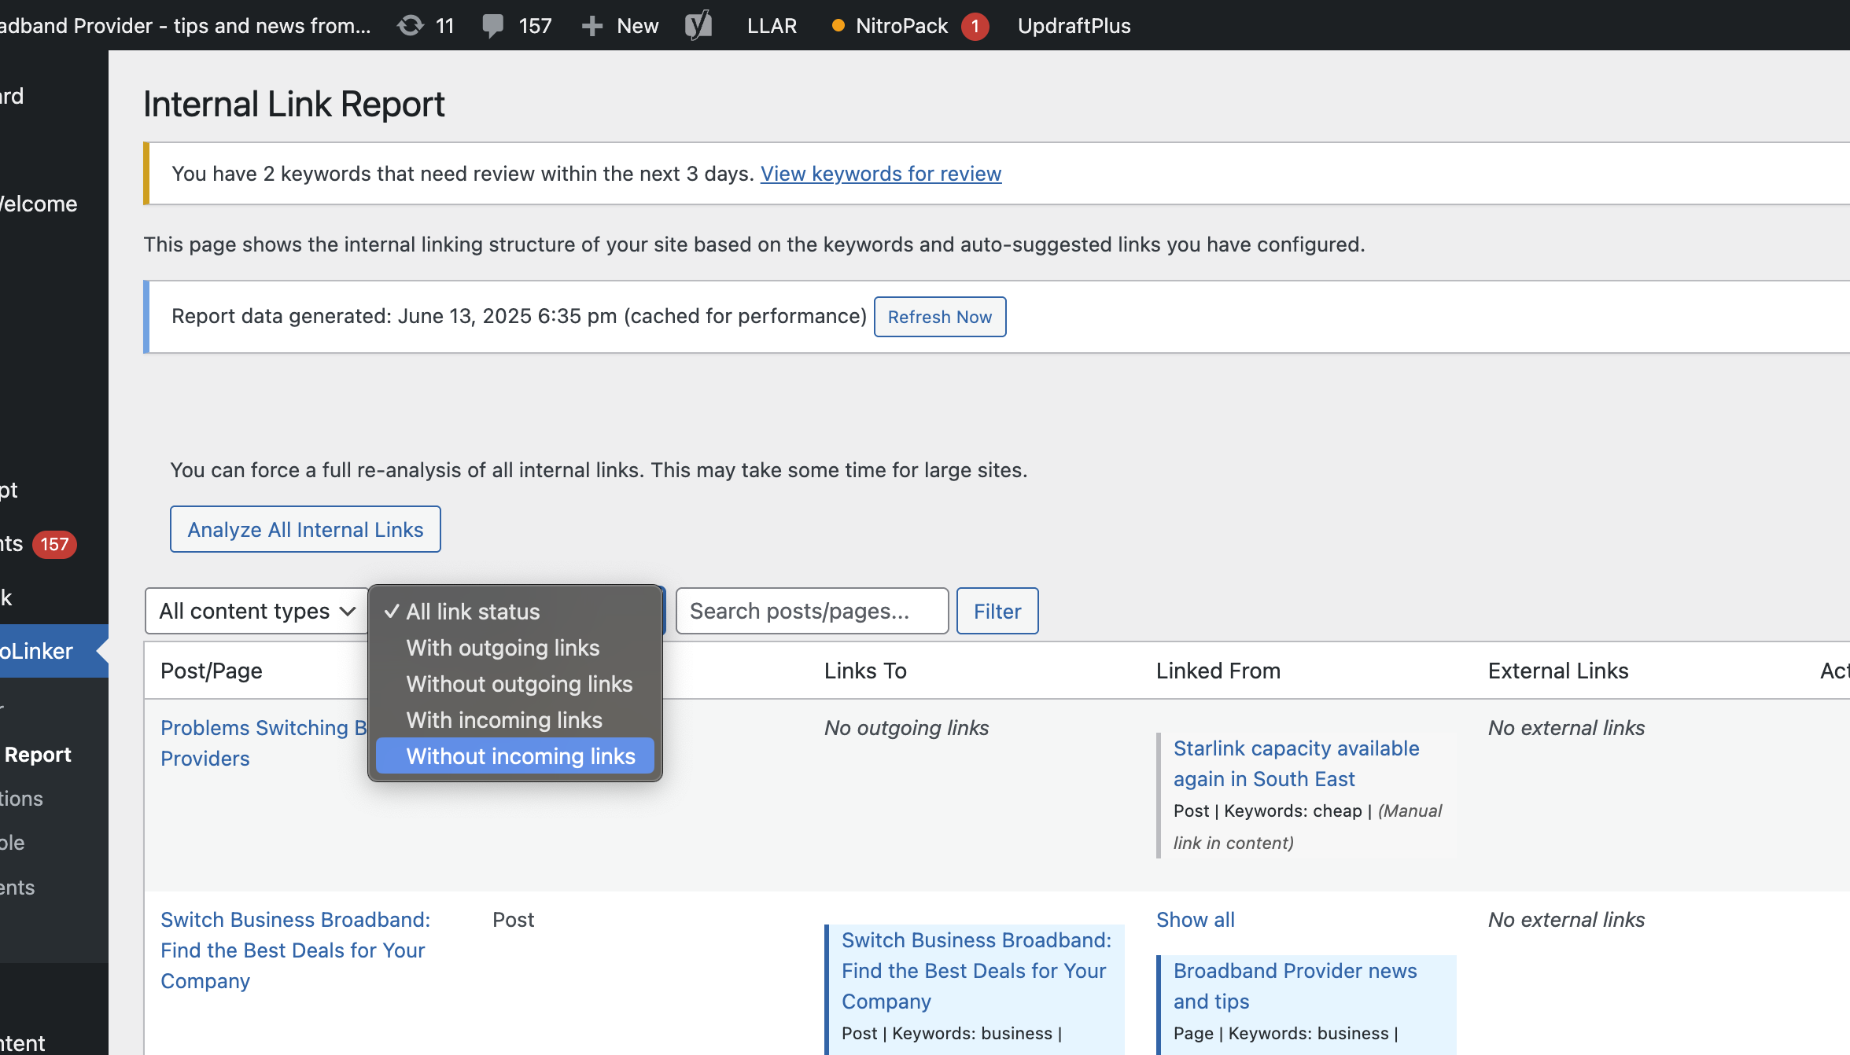
Task: Open comments via the speech bubble icon
Action: [494, 25]
